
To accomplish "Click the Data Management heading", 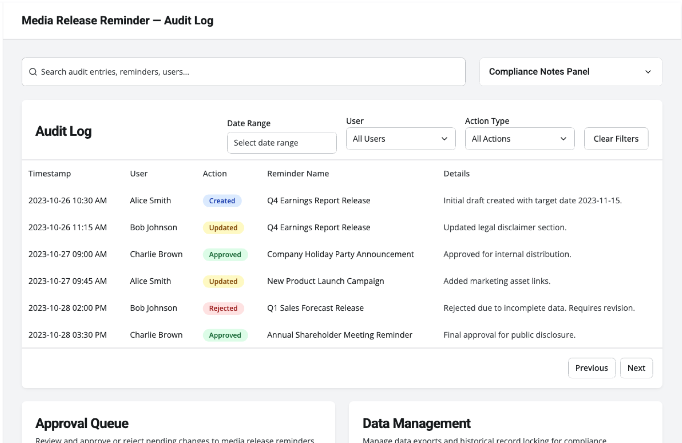I will tap(416, 423).
